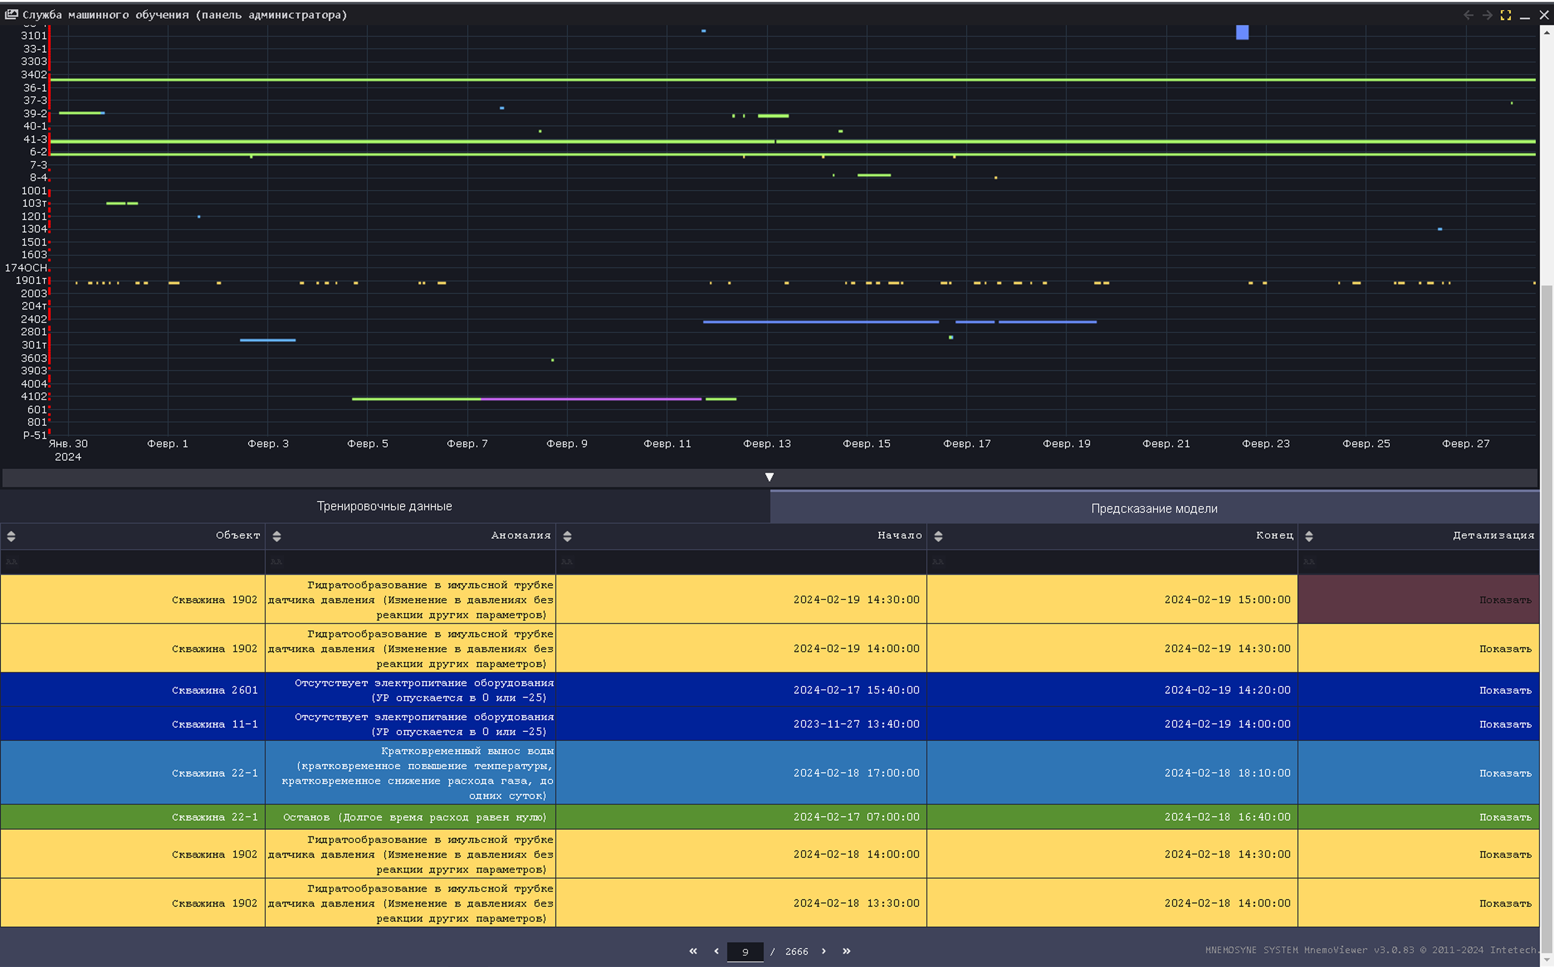The height and width of the screenshot is (967, 1554).
Task: Click end time 2024-02-19 14:20:00 cell
Action: pos(1112,690)
